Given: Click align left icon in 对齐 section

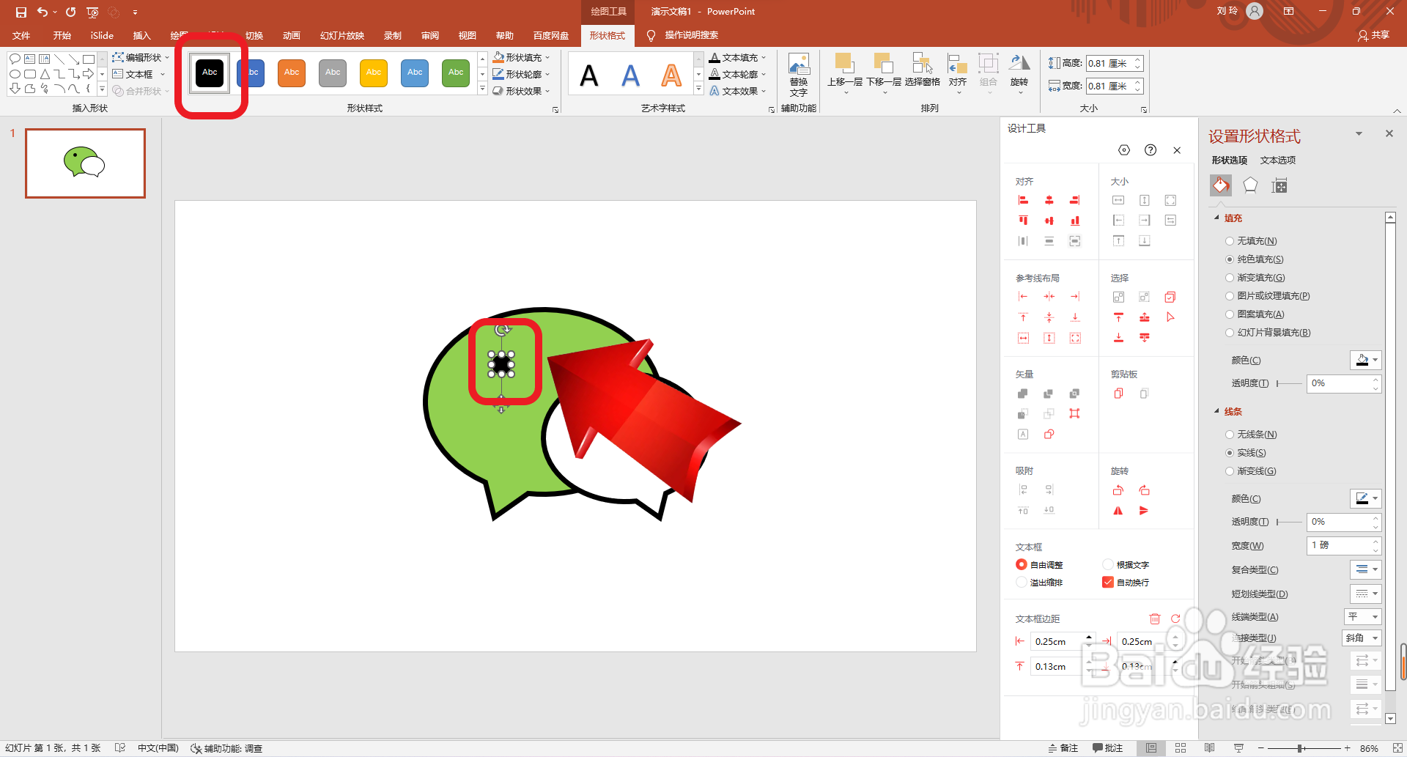Looking at the screenshot, I should (1023, 200).
